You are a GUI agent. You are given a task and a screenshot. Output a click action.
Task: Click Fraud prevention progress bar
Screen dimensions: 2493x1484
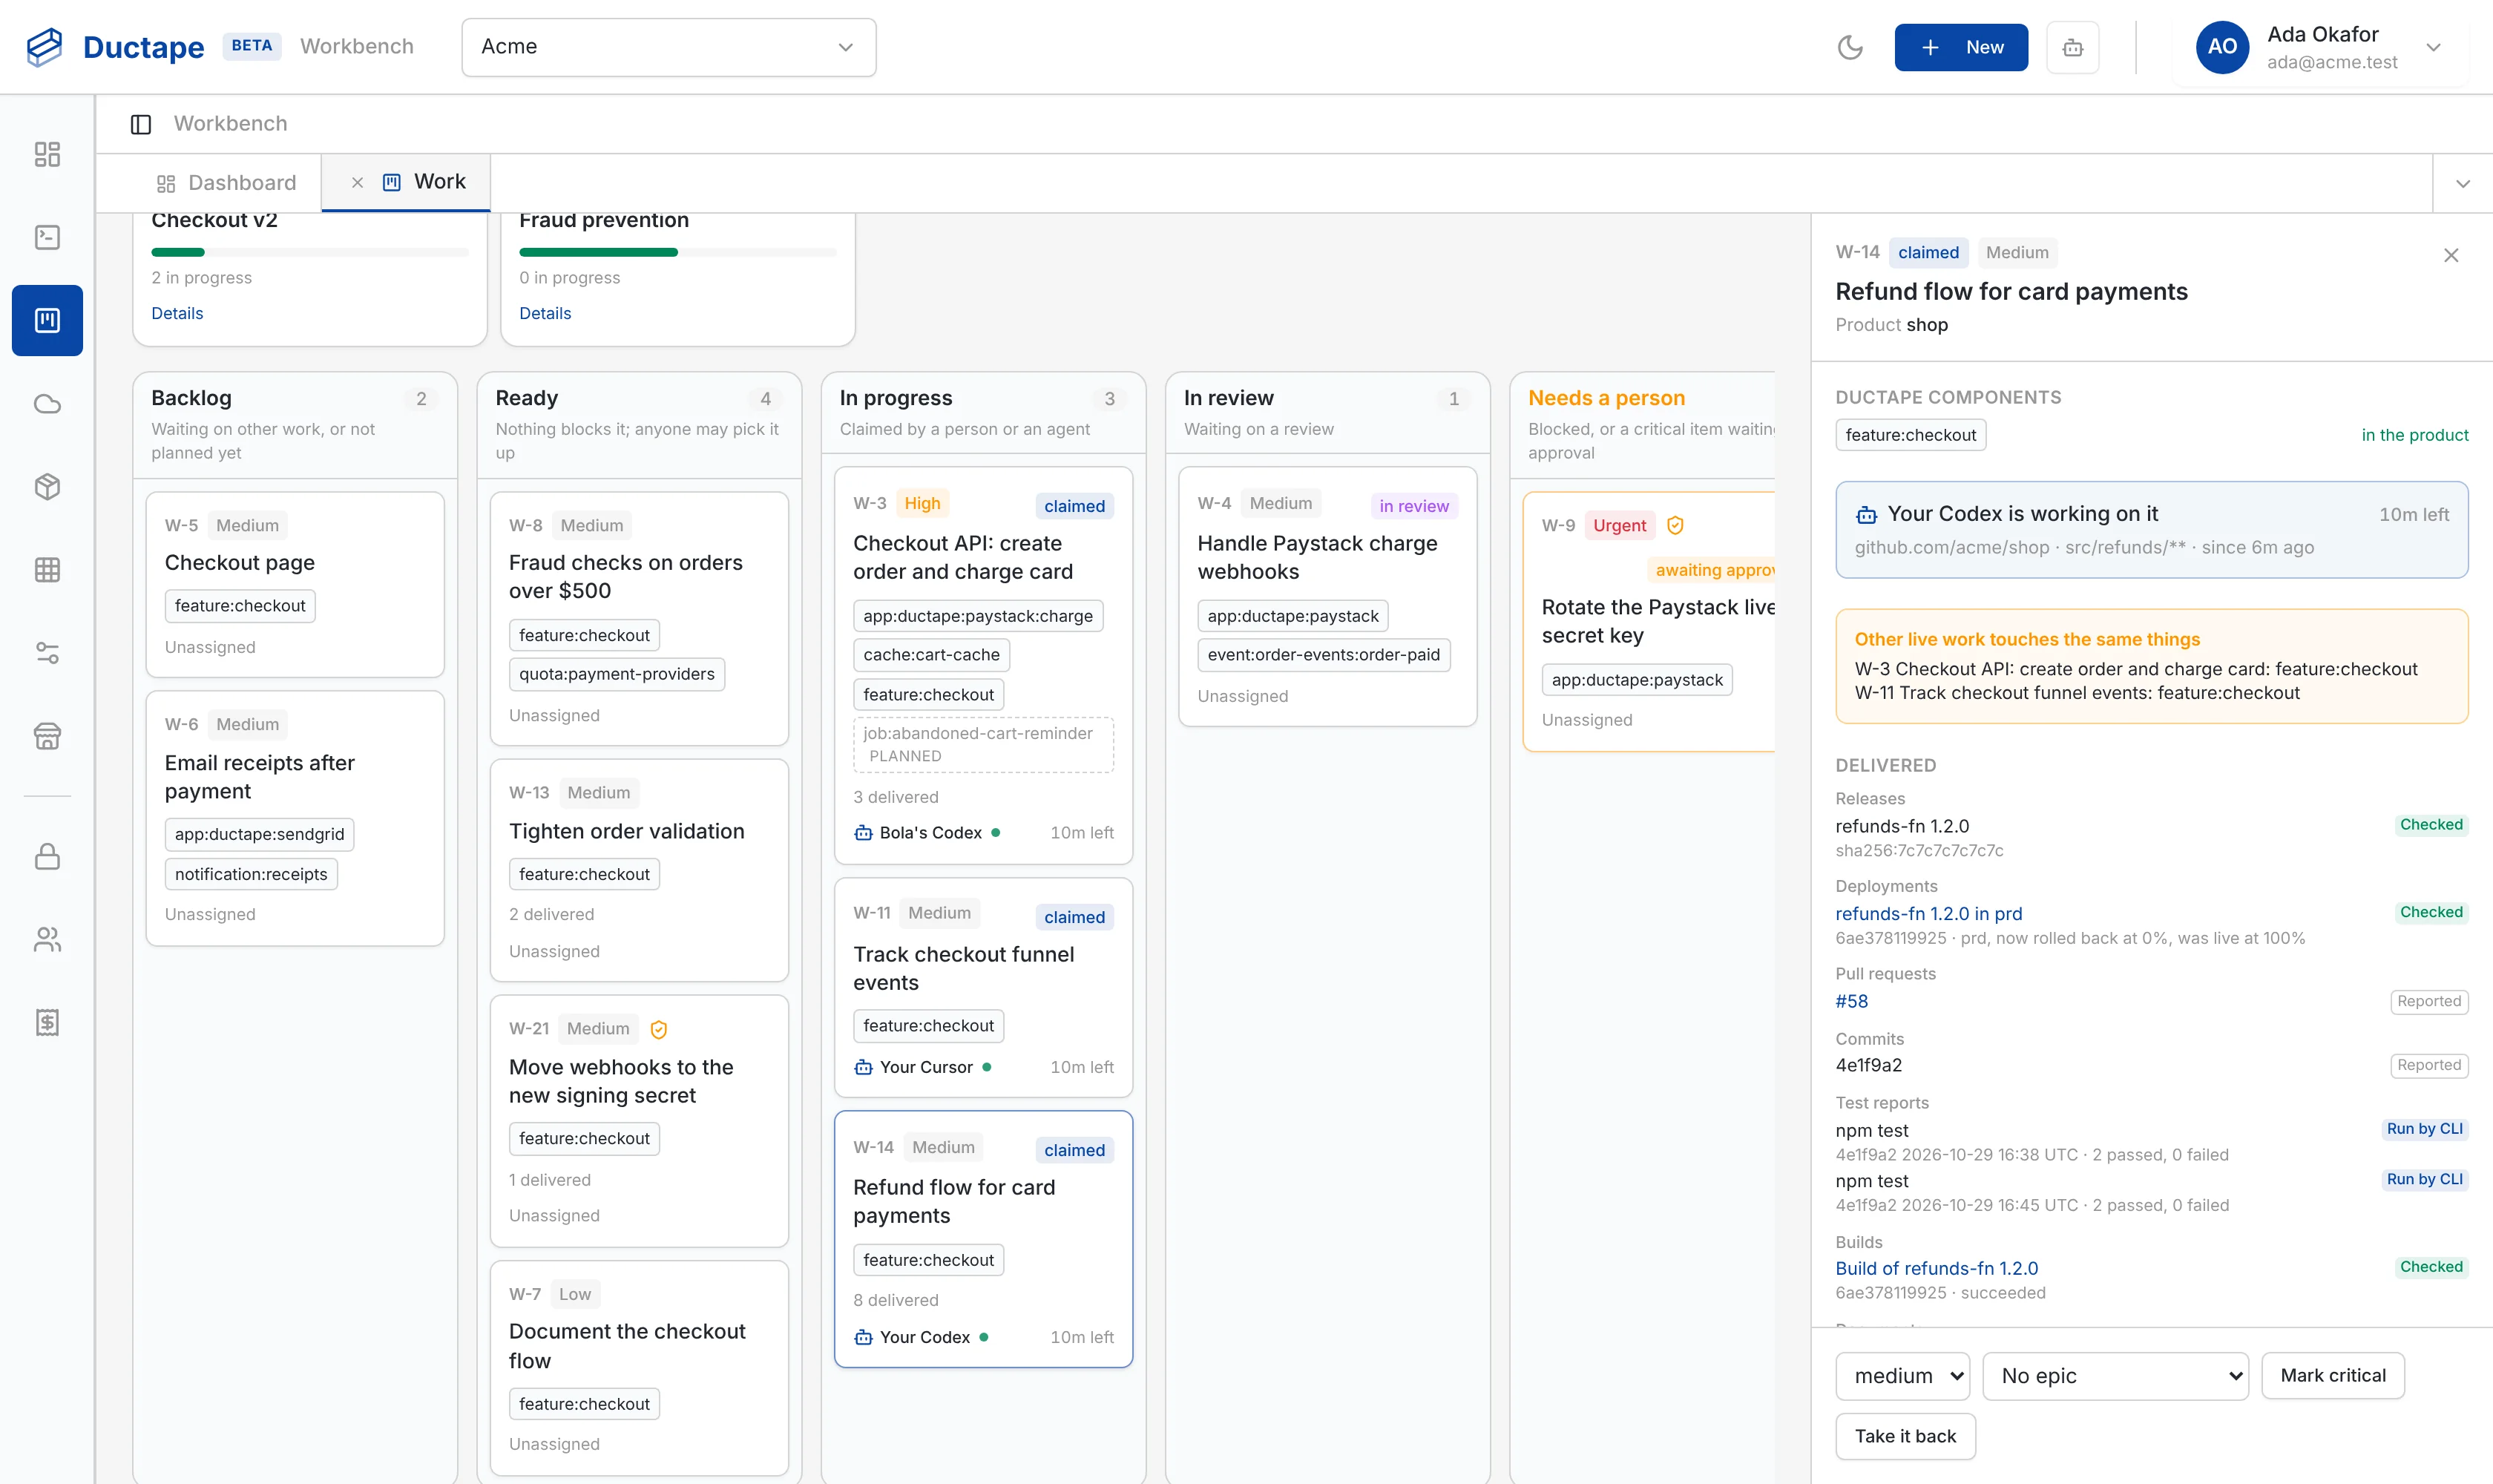click(x=678, y=252)
